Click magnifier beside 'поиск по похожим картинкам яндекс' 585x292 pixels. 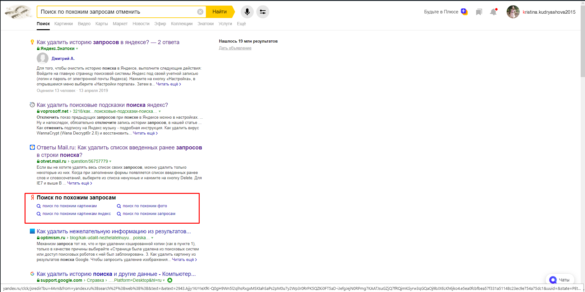[x=39, y=214]
